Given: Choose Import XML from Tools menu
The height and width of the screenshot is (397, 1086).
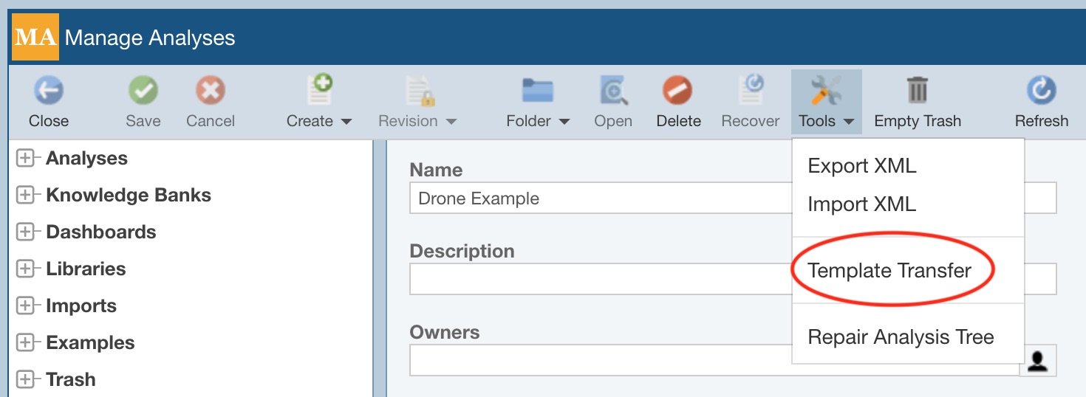Looking at the screenshot, I should 861,204.
